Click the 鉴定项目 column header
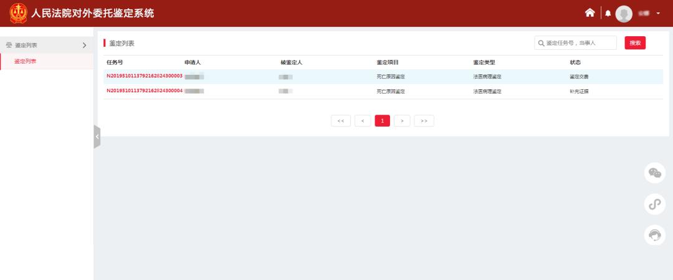The image size is (673, 280). click(388, 63)
